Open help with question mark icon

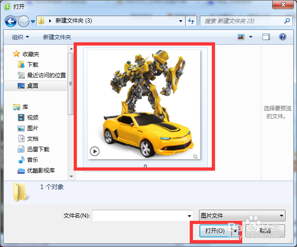tap(282, 37)
